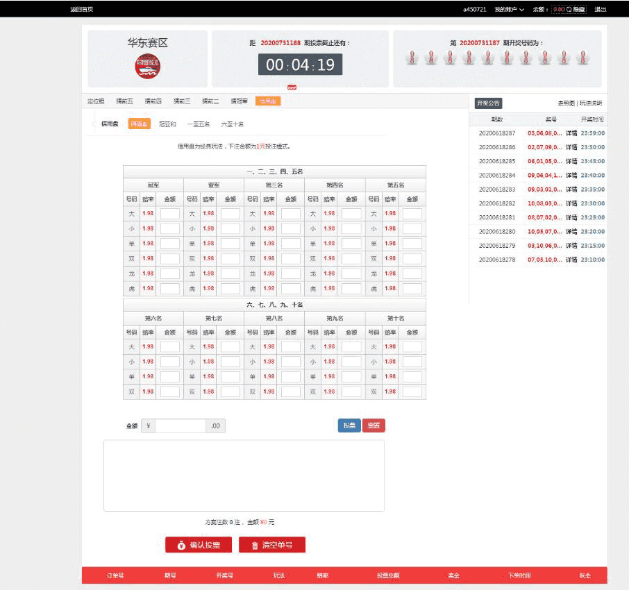Select the 两面盘 sub-tab
This screenshot has width=629, height=590.
click(139, 124)
